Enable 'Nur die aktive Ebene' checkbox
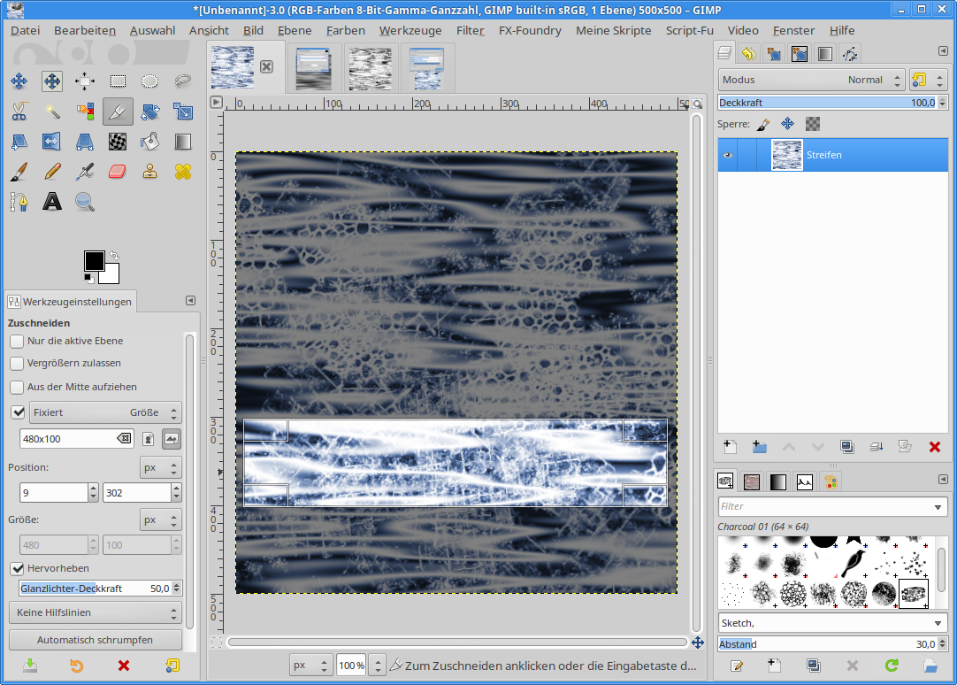The image size is (957, 685). click(x=17, y=341)
